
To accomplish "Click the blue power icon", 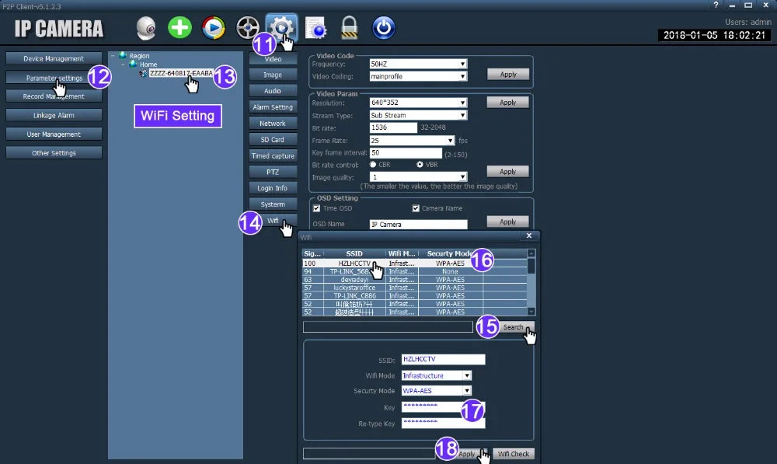I will click(384, 28).
